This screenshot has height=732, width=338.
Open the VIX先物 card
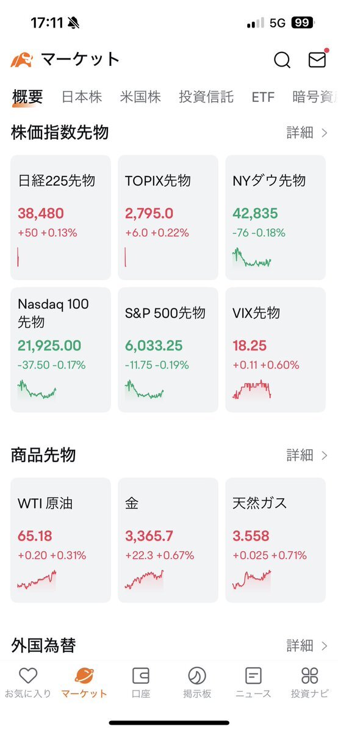click(x=275, y=350)
